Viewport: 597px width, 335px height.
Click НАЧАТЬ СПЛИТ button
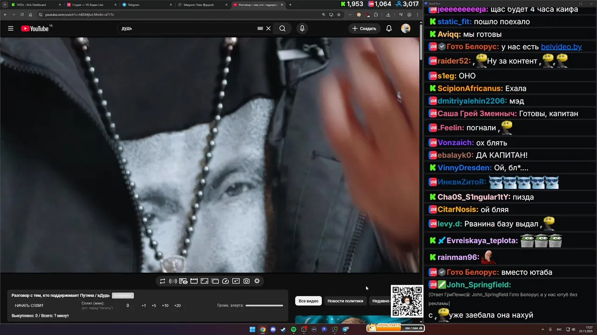tap(29, 306)
